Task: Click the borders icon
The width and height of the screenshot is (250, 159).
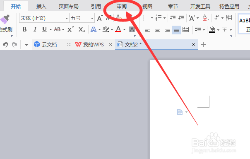Action: click(224, 30)
